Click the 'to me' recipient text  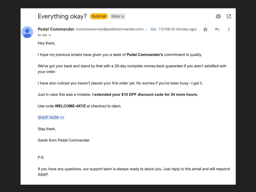42,35
